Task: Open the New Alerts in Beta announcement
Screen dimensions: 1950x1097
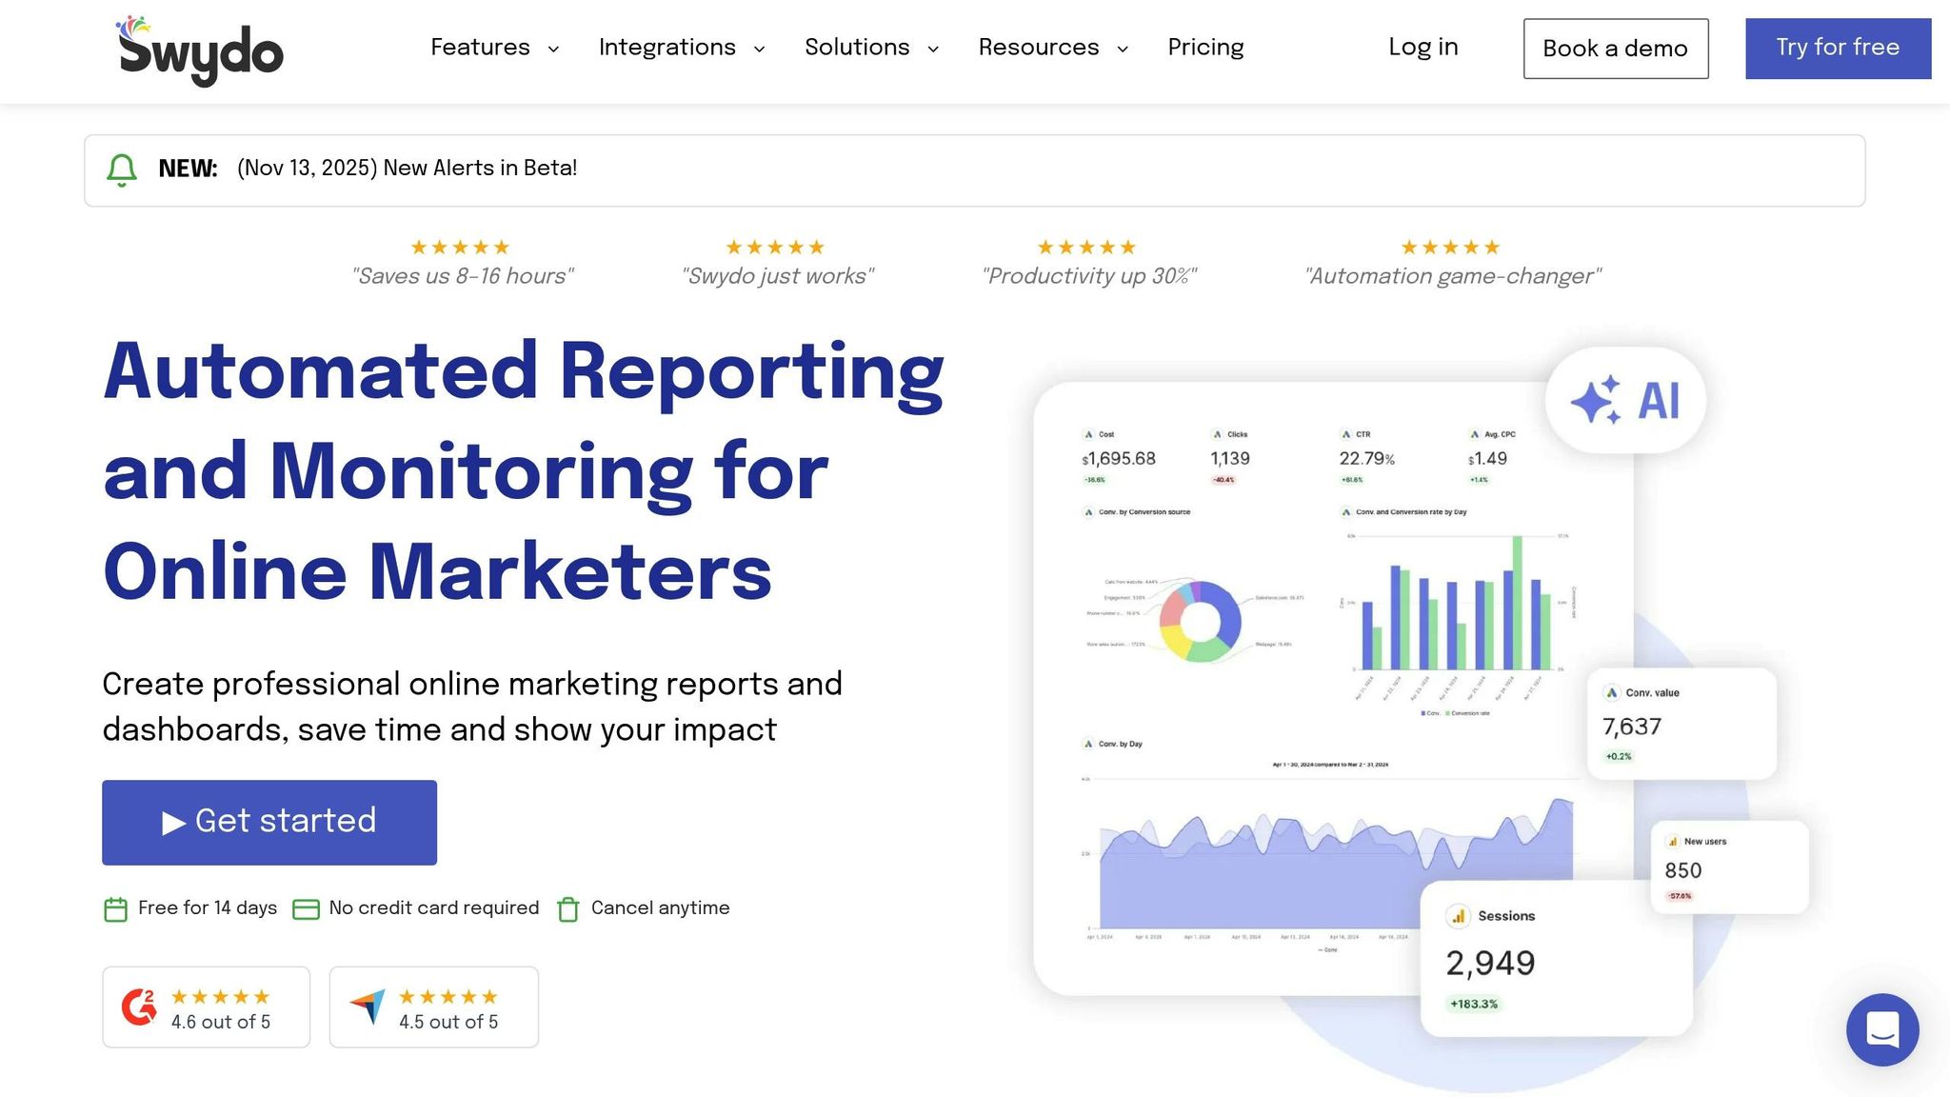Action: click(407, 169)
